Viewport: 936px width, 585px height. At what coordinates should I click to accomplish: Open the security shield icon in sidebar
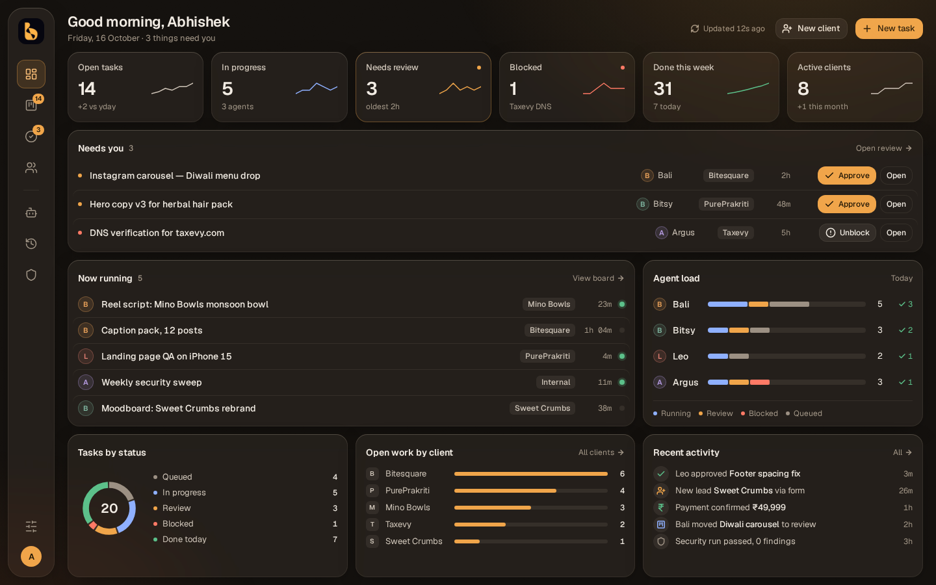click(x=31, y=275)
